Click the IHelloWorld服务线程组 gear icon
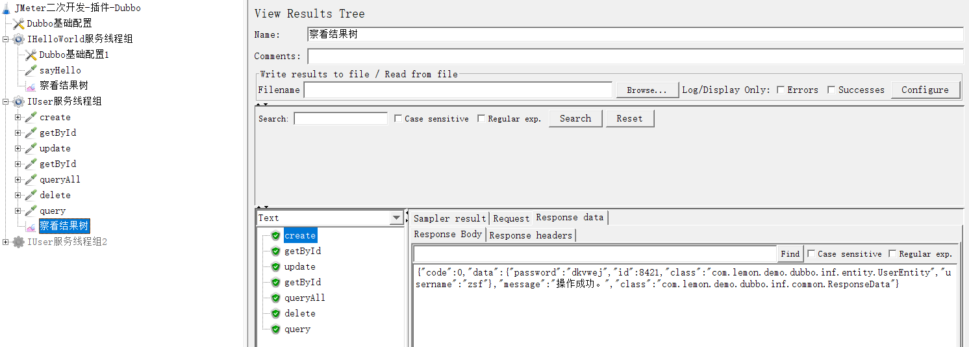Screen dimensions: 969x347 point(19,39)
